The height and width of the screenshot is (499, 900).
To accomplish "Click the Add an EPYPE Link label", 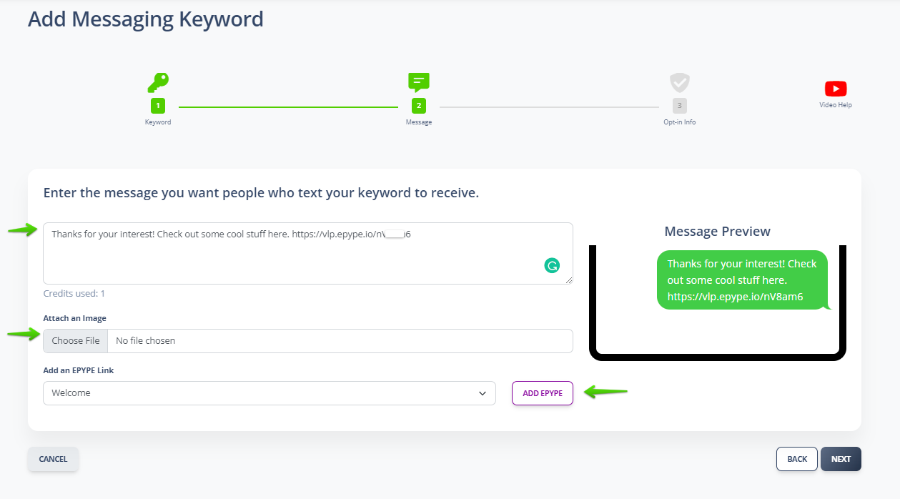I will [x=79, y=370].
